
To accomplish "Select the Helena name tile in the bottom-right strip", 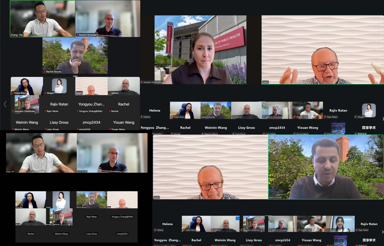I will tap(168, 224).
